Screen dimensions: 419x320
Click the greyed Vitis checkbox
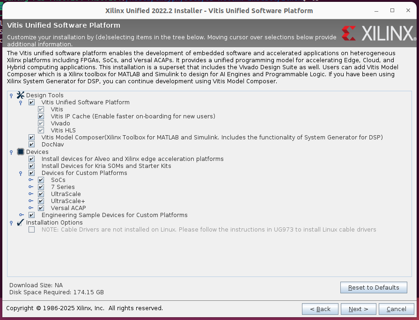click(41, 109)
